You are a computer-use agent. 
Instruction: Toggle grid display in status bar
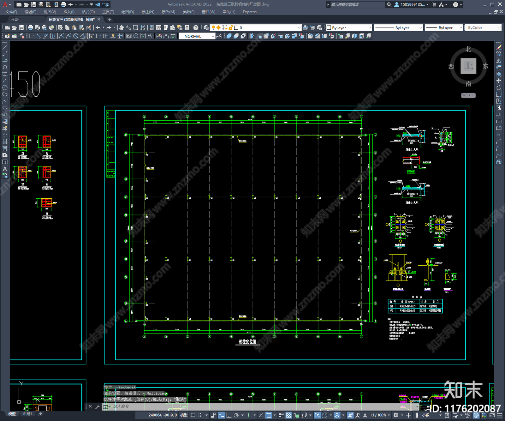pyautogui.click(x=193, y=415)
